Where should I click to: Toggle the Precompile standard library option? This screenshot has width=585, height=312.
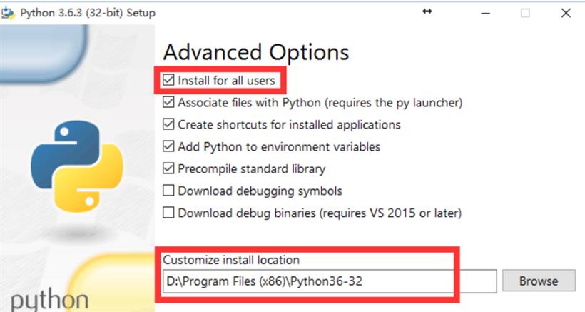168,169
